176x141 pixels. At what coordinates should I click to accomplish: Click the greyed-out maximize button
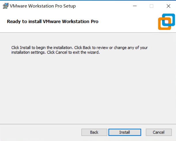pos(151,6)
